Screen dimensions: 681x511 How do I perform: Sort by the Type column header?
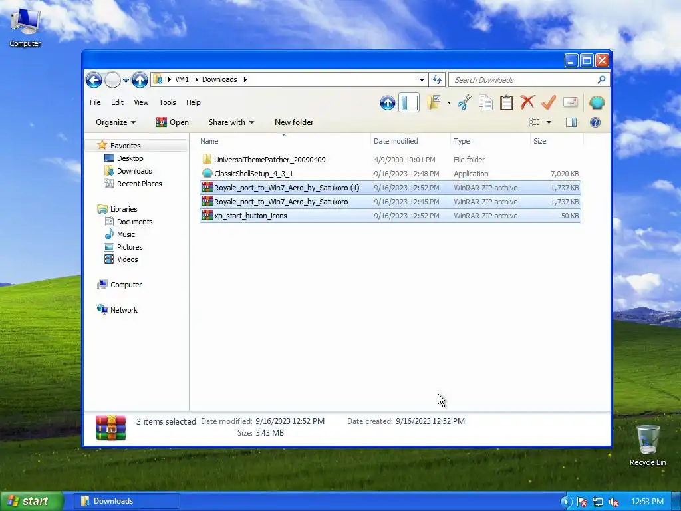(490, 141)
